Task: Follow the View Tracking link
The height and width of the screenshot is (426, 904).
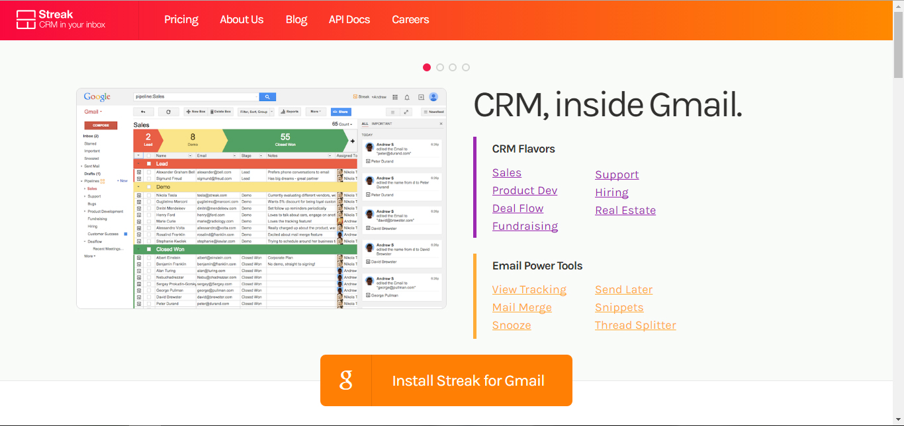Action: [529, 289]
